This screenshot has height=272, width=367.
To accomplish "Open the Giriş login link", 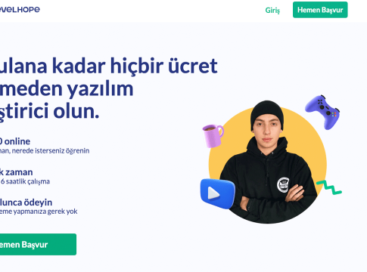I will 272,11.
